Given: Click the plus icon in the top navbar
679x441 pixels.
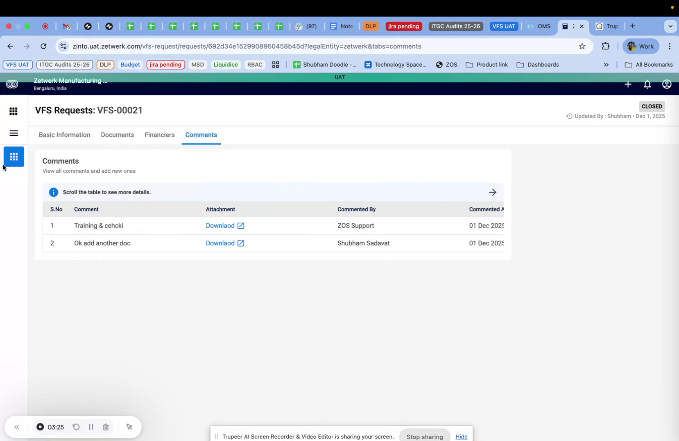Looking at the screenshot, I should coord(628,84).
